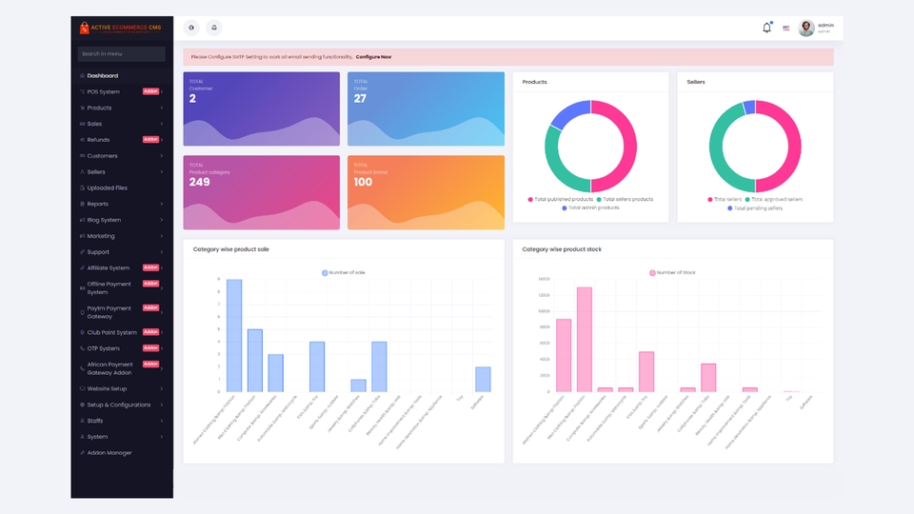Toggle Total approved sellers legend
Viewport: 914px width, 514px height.
tap(773, 199)
